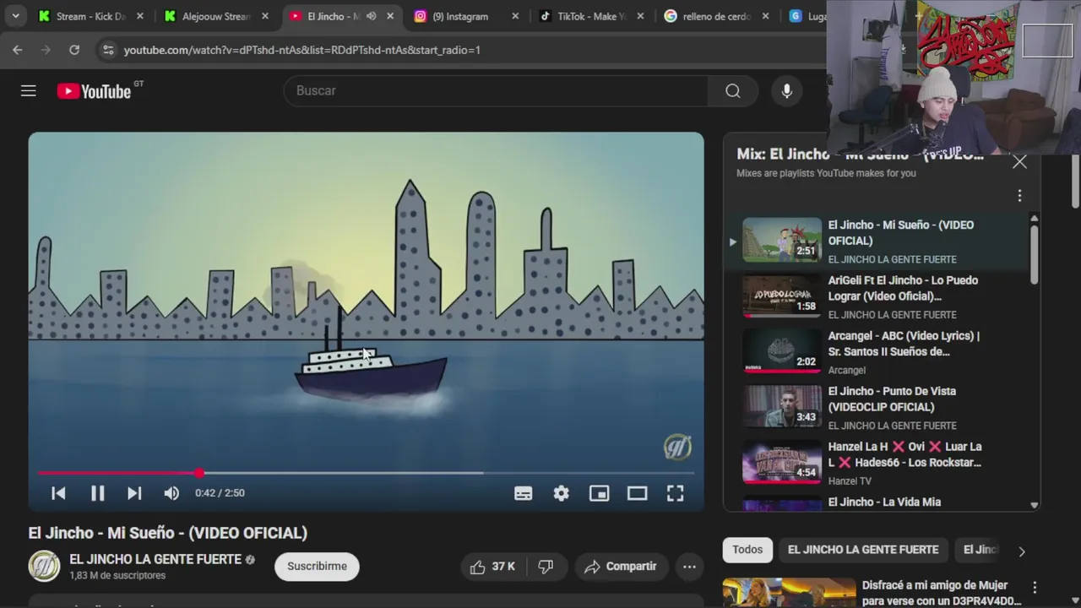Toggle theater mode view
The width and height of the screenshot is (1081, 608).
pos(638,493)
